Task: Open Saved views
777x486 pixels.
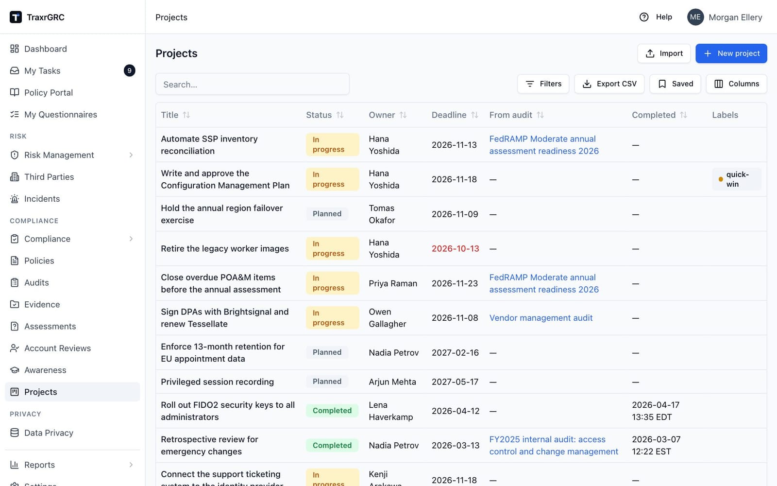Action: 676,84
